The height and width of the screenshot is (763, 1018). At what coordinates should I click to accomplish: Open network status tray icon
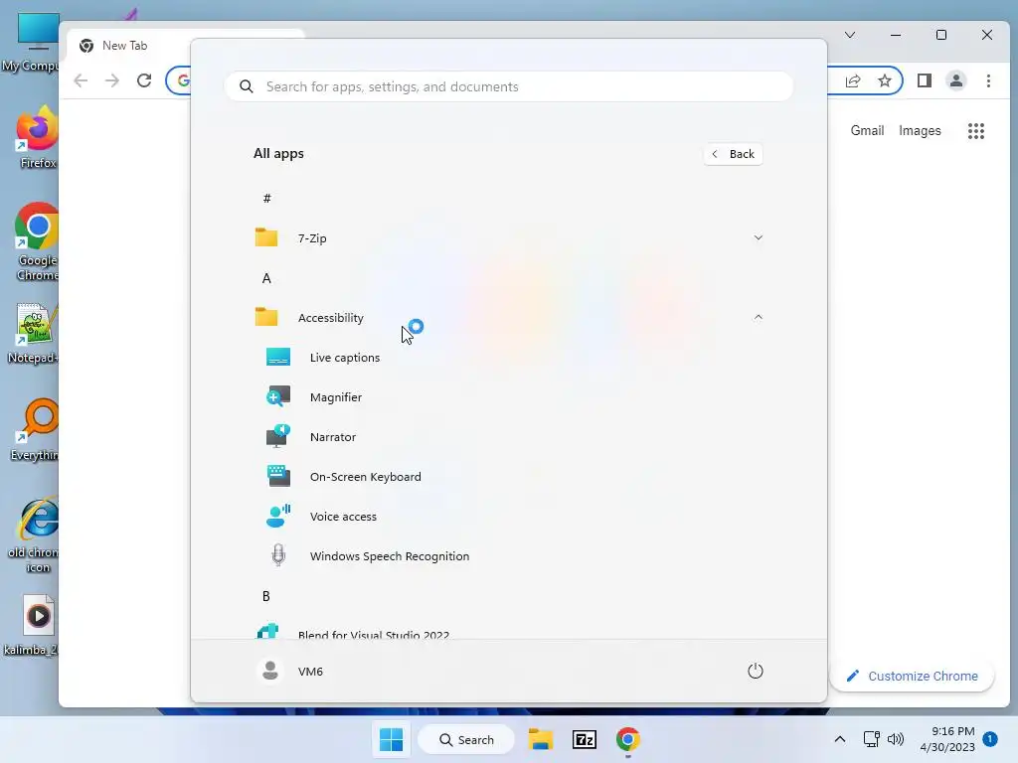[x=871, y=739]
